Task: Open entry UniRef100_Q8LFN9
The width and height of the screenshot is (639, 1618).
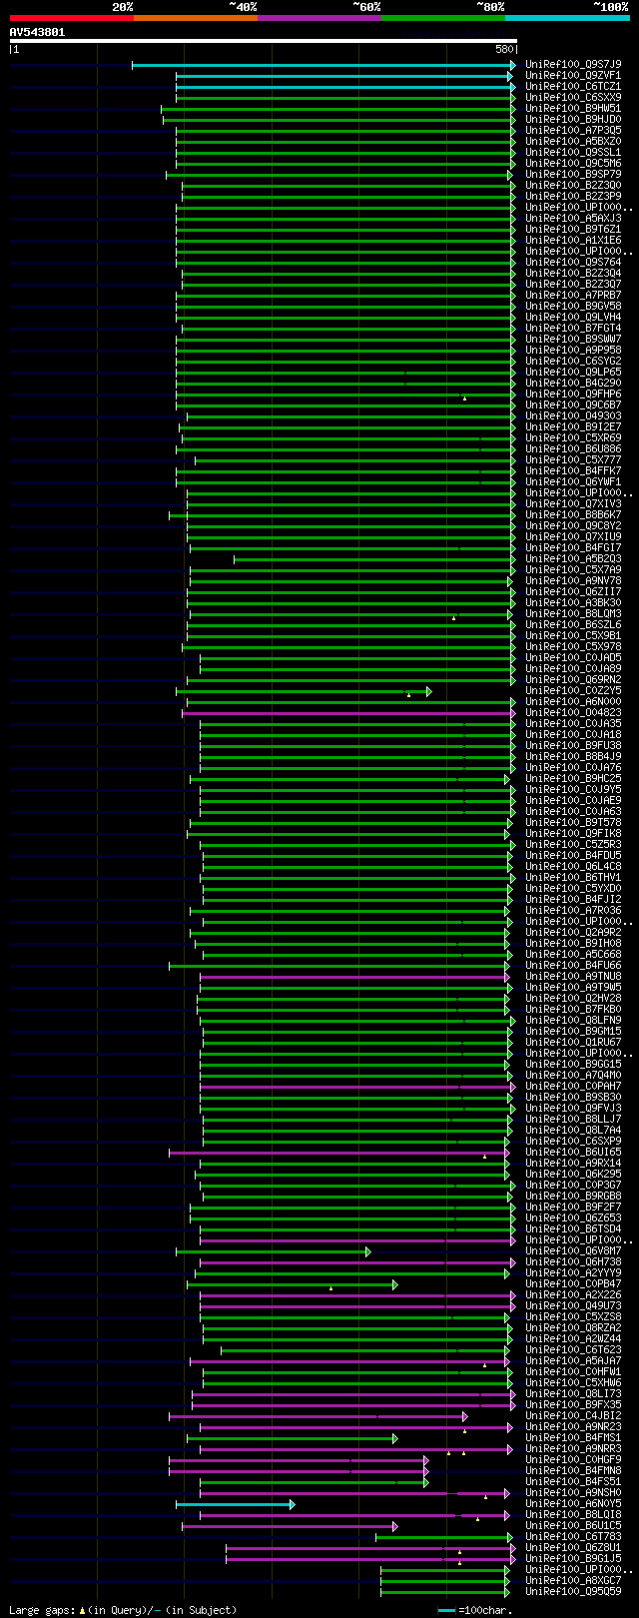Action: tap(573, 1020)
